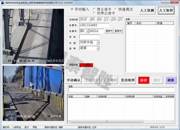Select the top camera feed 采样车顶后

pyautogui.click(x=33, y=36)
